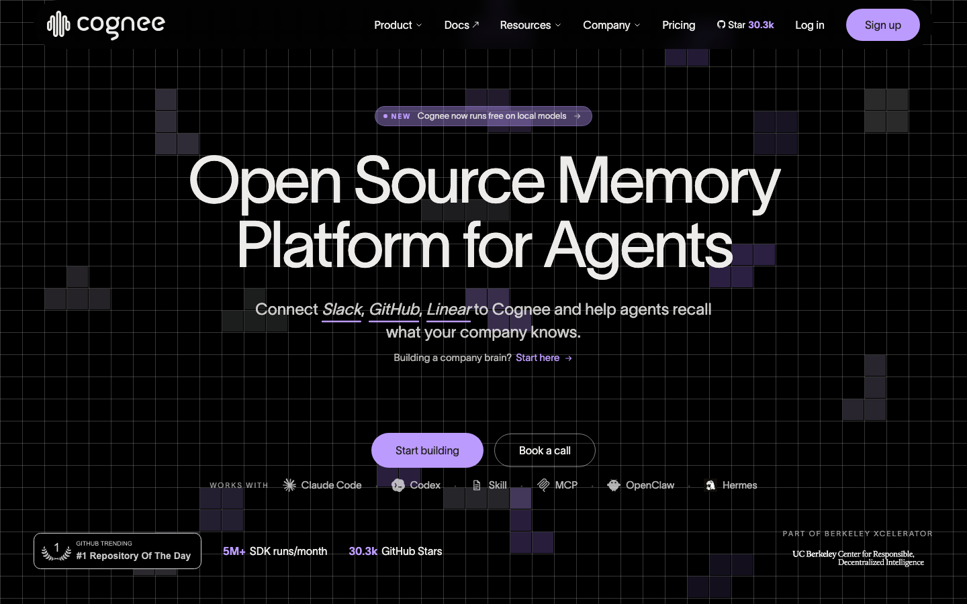Click the OpenClaw logo icon

tap(614, 485)
